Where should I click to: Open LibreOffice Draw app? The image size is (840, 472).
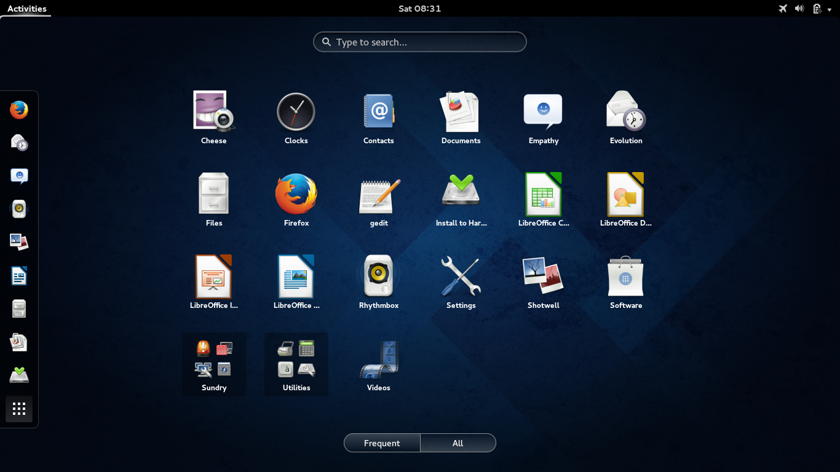click(x=626, y=200)
